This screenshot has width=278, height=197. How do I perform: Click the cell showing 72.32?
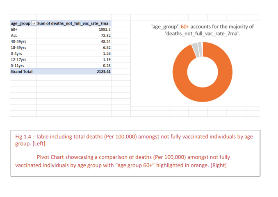(x=106, y=36)
